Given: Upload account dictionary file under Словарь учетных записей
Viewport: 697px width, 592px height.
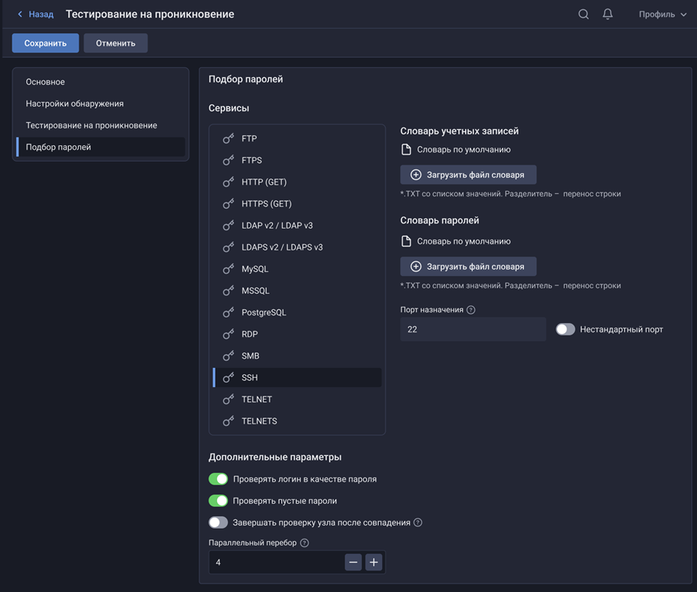Looking at the screenshot, I should click(x=468, y=175).
